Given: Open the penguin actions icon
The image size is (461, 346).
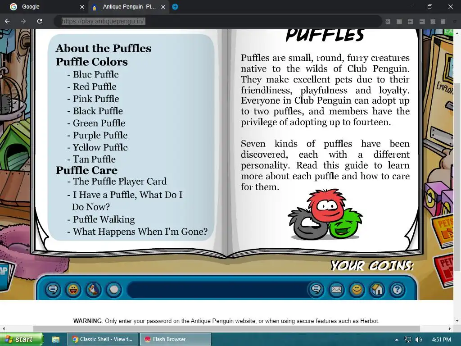Looking at the screenshot, I should (94, 290).
